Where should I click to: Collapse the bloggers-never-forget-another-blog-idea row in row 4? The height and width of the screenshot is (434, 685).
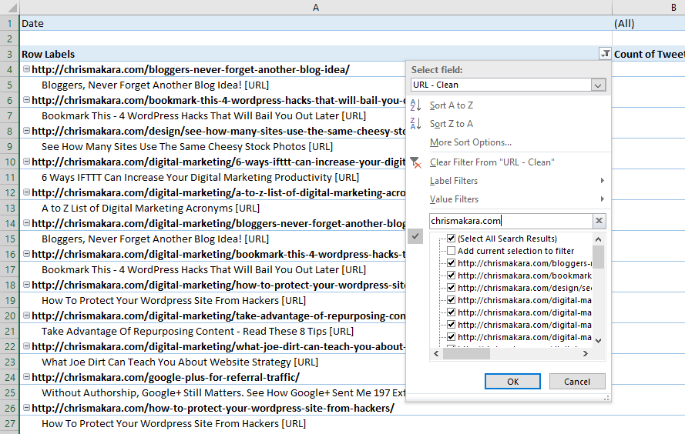(x=26, y=69)
